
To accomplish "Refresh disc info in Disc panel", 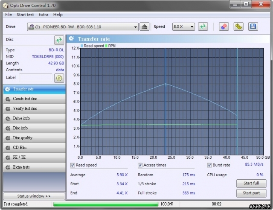I will pos(59,40).
